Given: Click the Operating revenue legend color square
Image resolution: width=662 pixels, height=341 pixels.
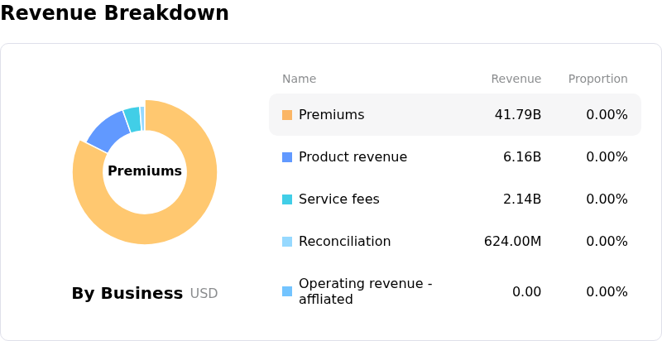Looking at the screenshot, I should point(287,291).
